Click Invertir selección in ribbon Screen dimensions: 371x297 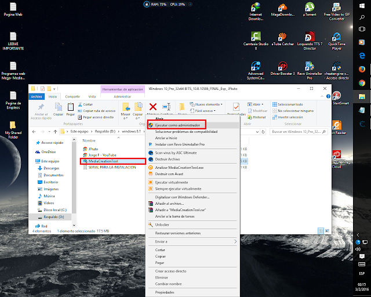(288, 117)
